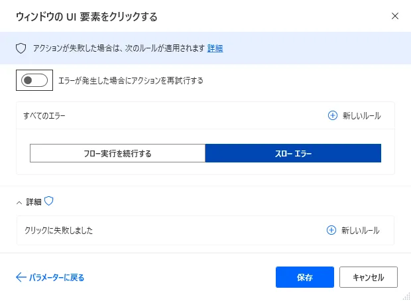Image resolution: width=411 pixels, height=301 pixels.
Task: Click the shield icon in the blue banner
Action: (21, 48)
